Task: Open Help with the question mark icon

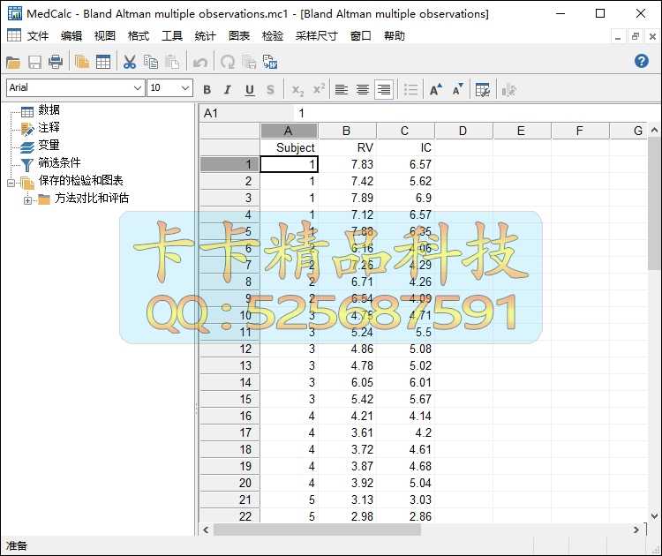Action: pos(642,61)
